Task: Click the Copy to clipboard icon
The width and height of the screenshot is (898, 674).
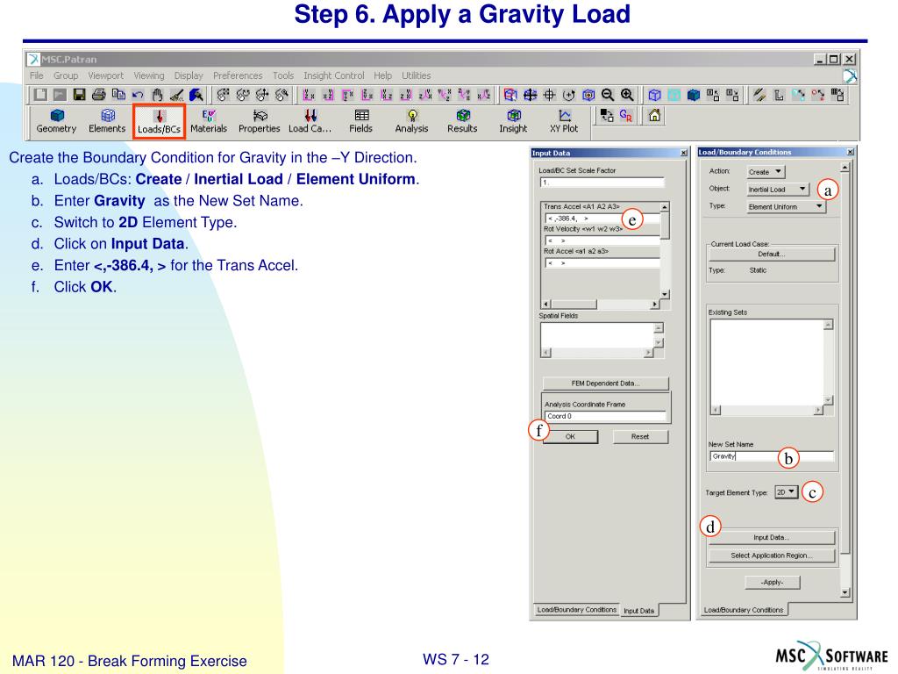Action: point(118,95)
